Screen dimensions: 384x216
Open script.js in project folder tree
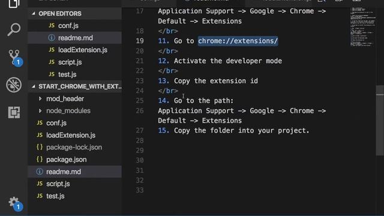point(74,184)
